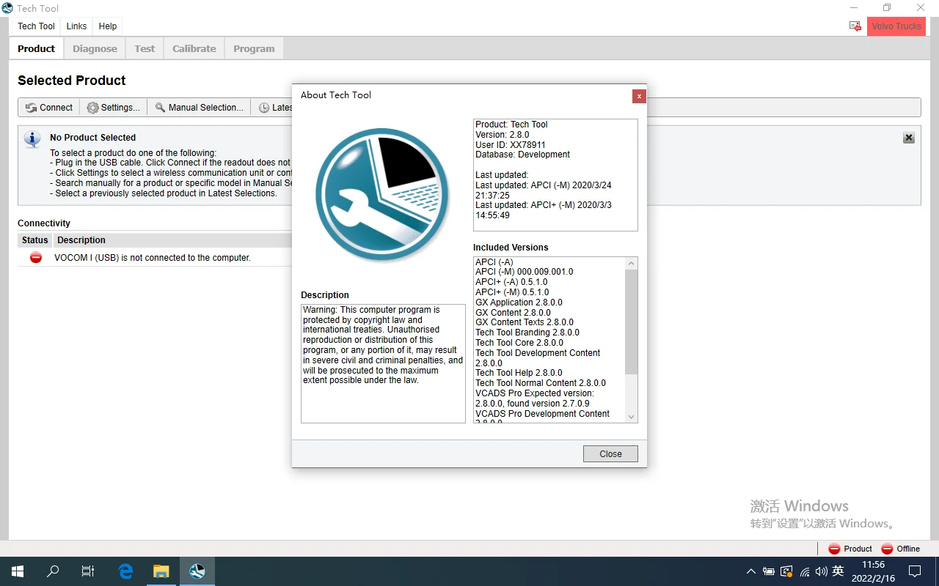
Task: Click the Product status indicator in status bar
Action: [850, 549]
